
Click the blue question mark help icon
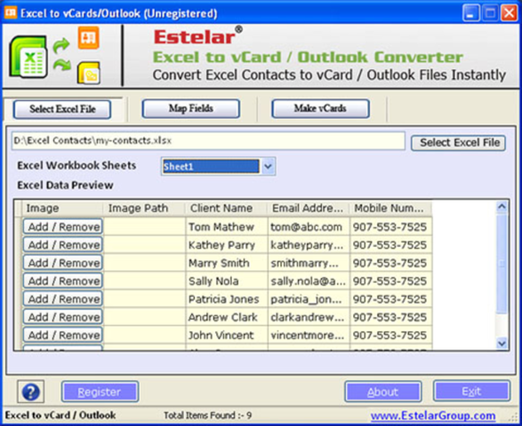30,391
